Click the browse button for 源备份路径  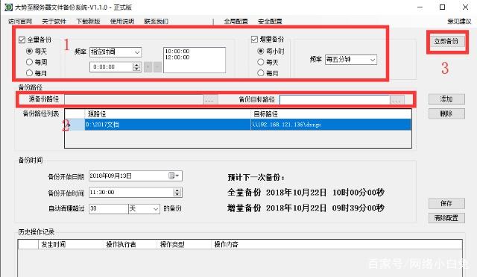209,99
